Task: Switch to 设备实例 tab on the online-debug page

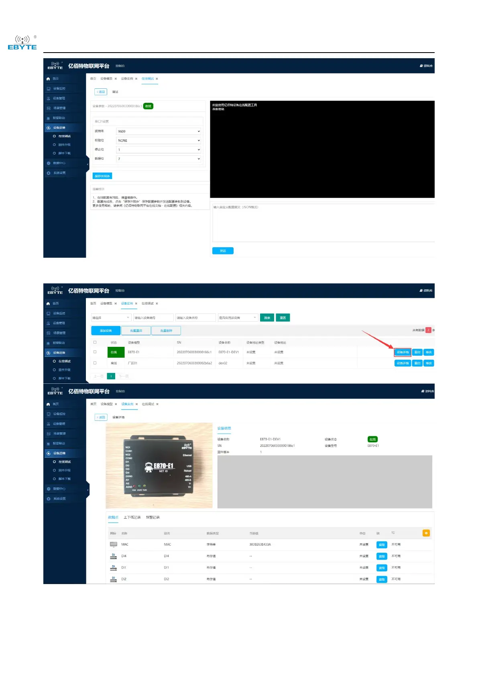Action: (x=127, y=79)
